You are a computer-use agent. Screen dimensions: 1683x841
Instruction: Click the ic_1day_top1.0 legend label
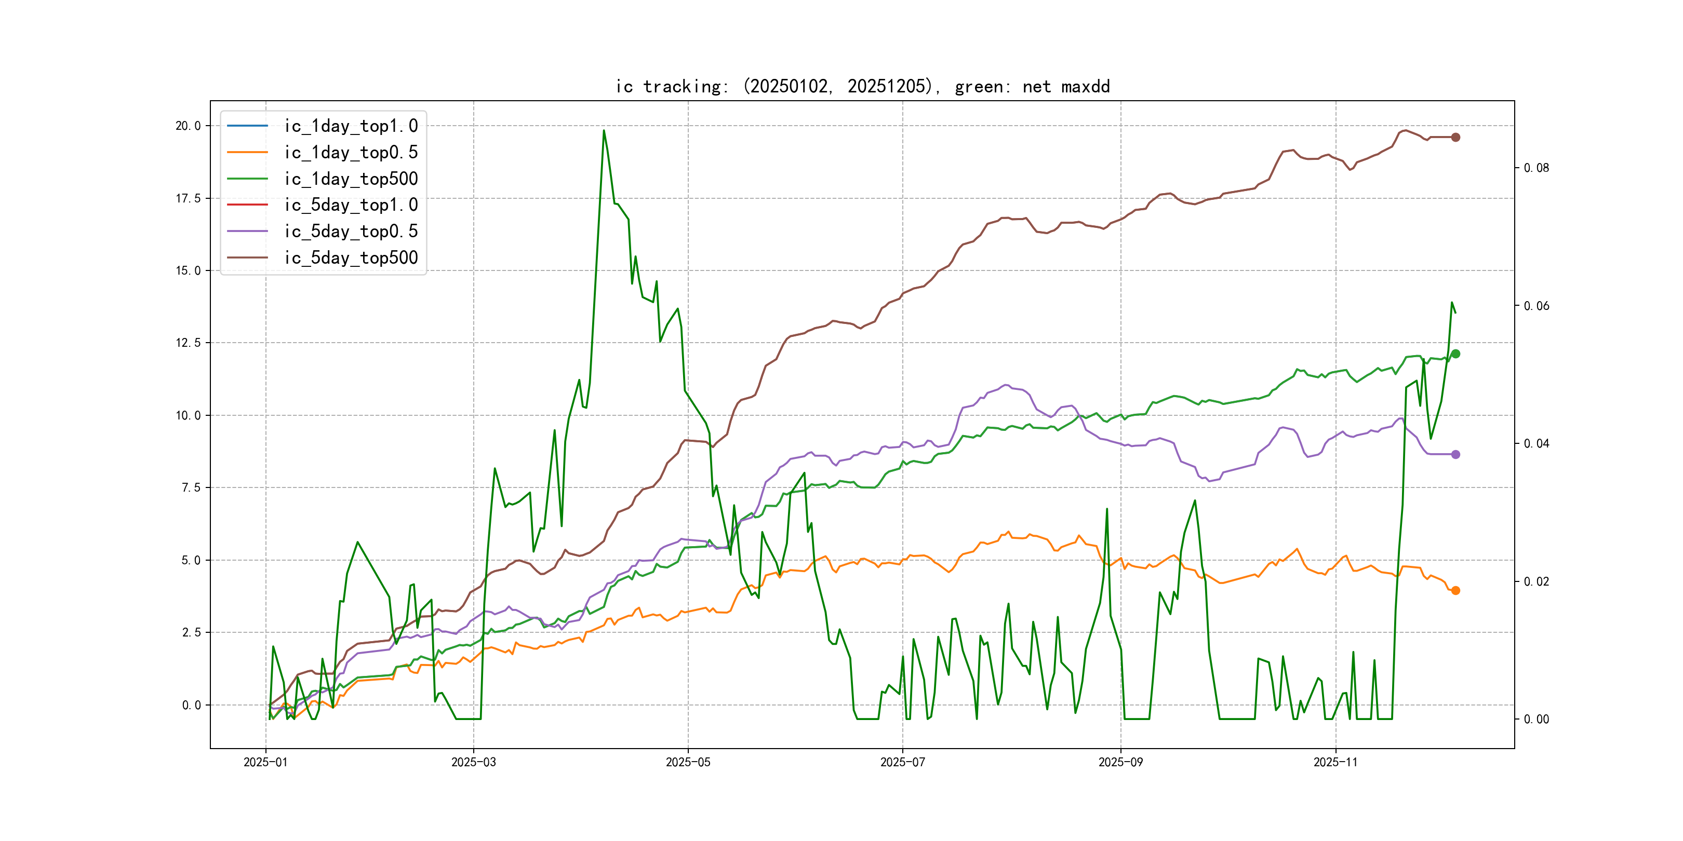351,126
